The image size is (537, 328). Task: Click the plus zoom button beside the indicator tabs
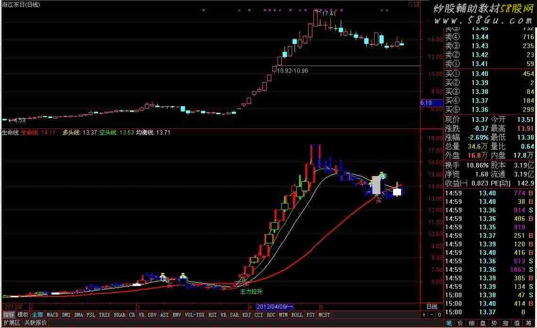point(424,315)
